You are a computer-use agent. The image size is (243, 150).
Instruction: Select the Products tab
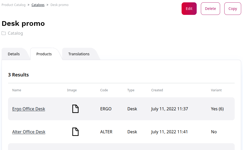coord(44,54)
